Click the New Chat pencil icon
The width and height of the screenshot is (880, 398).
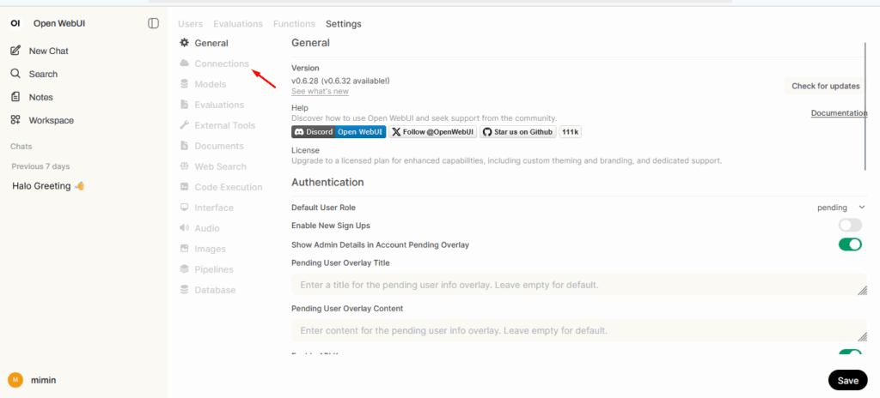pyautogui.click(x=15, y=51)
